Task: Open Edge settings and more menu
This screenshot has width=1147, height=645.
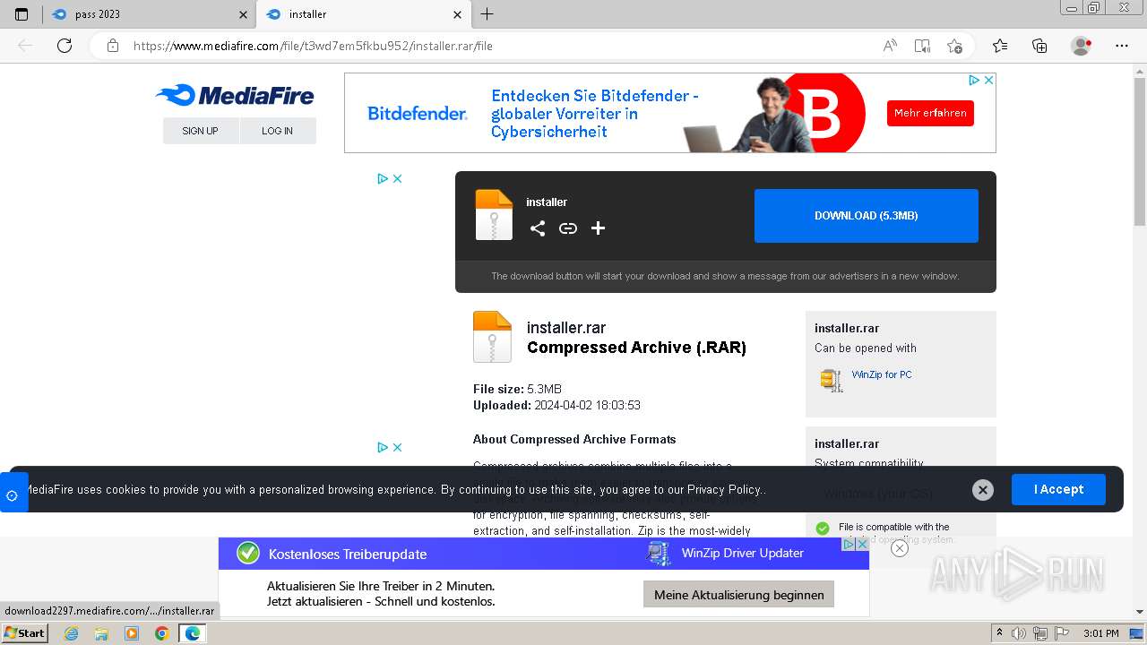Action: point(1122,46)
